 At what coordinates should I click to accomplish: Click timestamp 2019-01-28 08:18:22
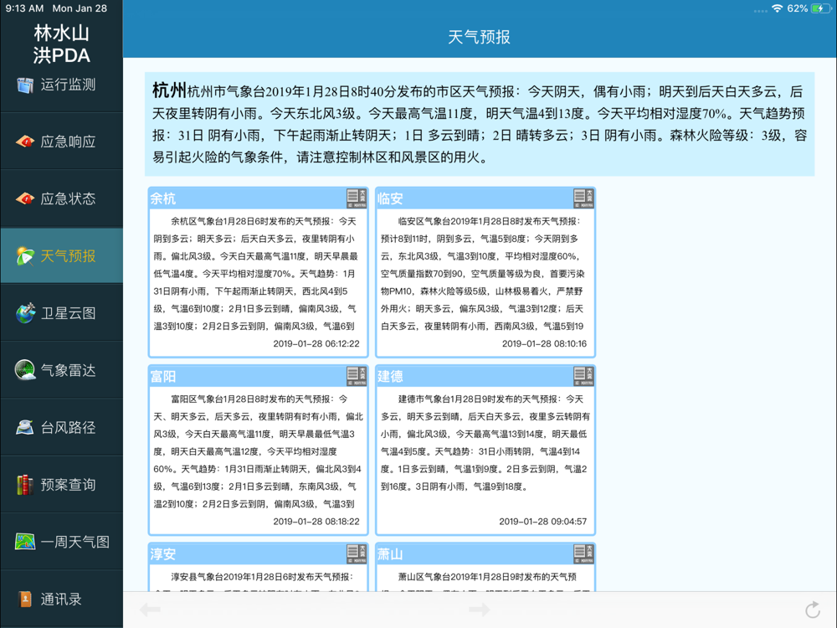316,521
